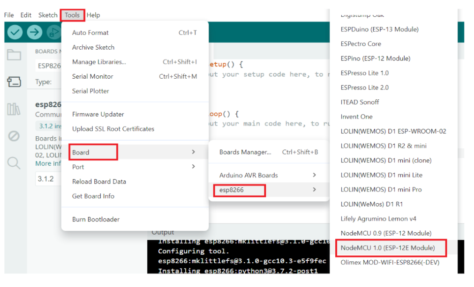
Task: Open the Boards Manager sidebar icon
Action: [14, 81]
